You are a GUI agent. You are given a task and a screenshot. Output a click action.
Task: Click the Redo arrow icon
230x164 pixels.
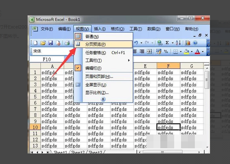tap(147, 43)
